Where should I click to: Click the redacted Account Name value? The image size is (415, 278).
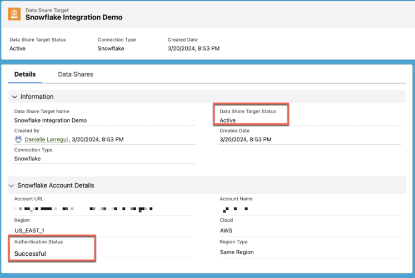(234, 209)
